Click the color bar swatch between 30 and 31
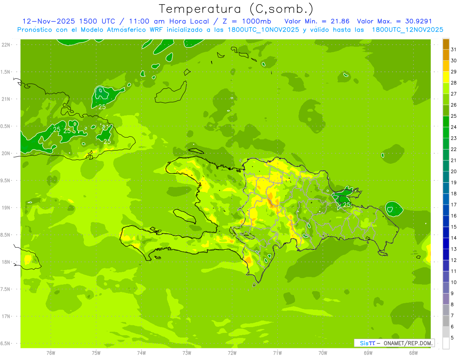 point(446,55)
